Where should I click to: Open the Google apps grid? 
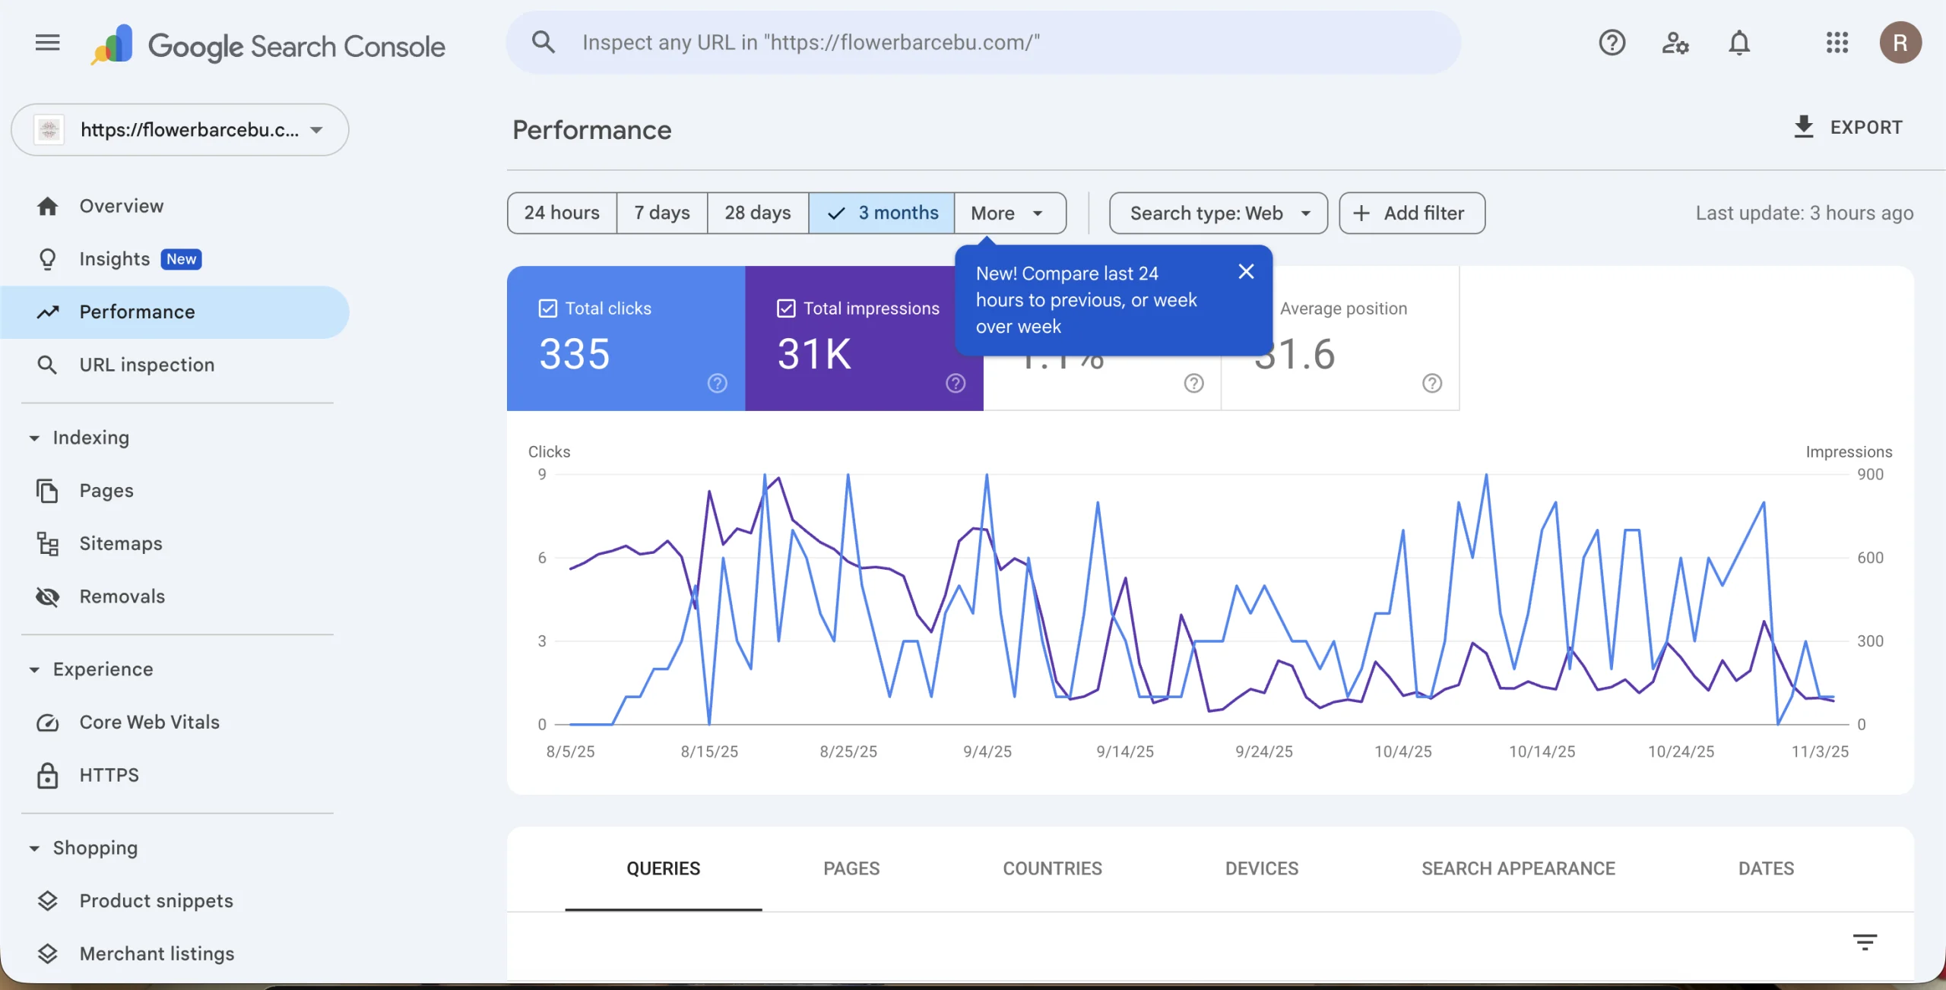click(1837, 43)
